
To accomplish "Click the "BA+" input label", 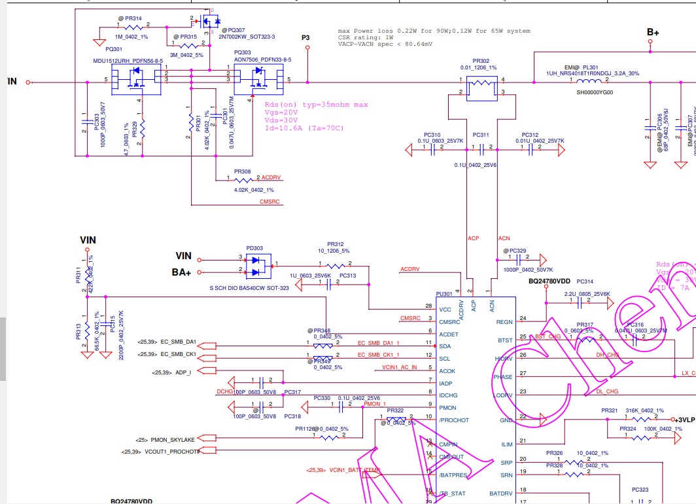I will click(x=182, y=272).
